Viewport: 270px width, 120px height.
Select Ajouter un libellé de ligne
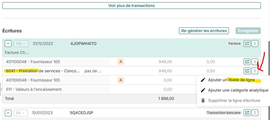pos(231,80)
